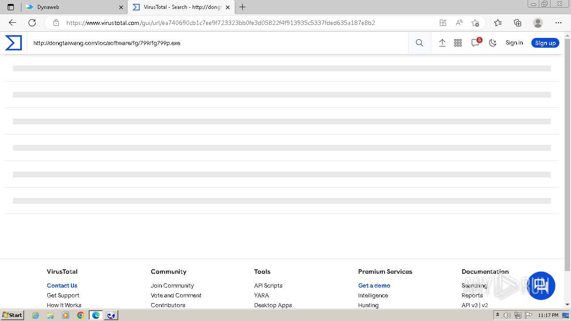Close the VirusTotal tab

click(x=228, y=7)
